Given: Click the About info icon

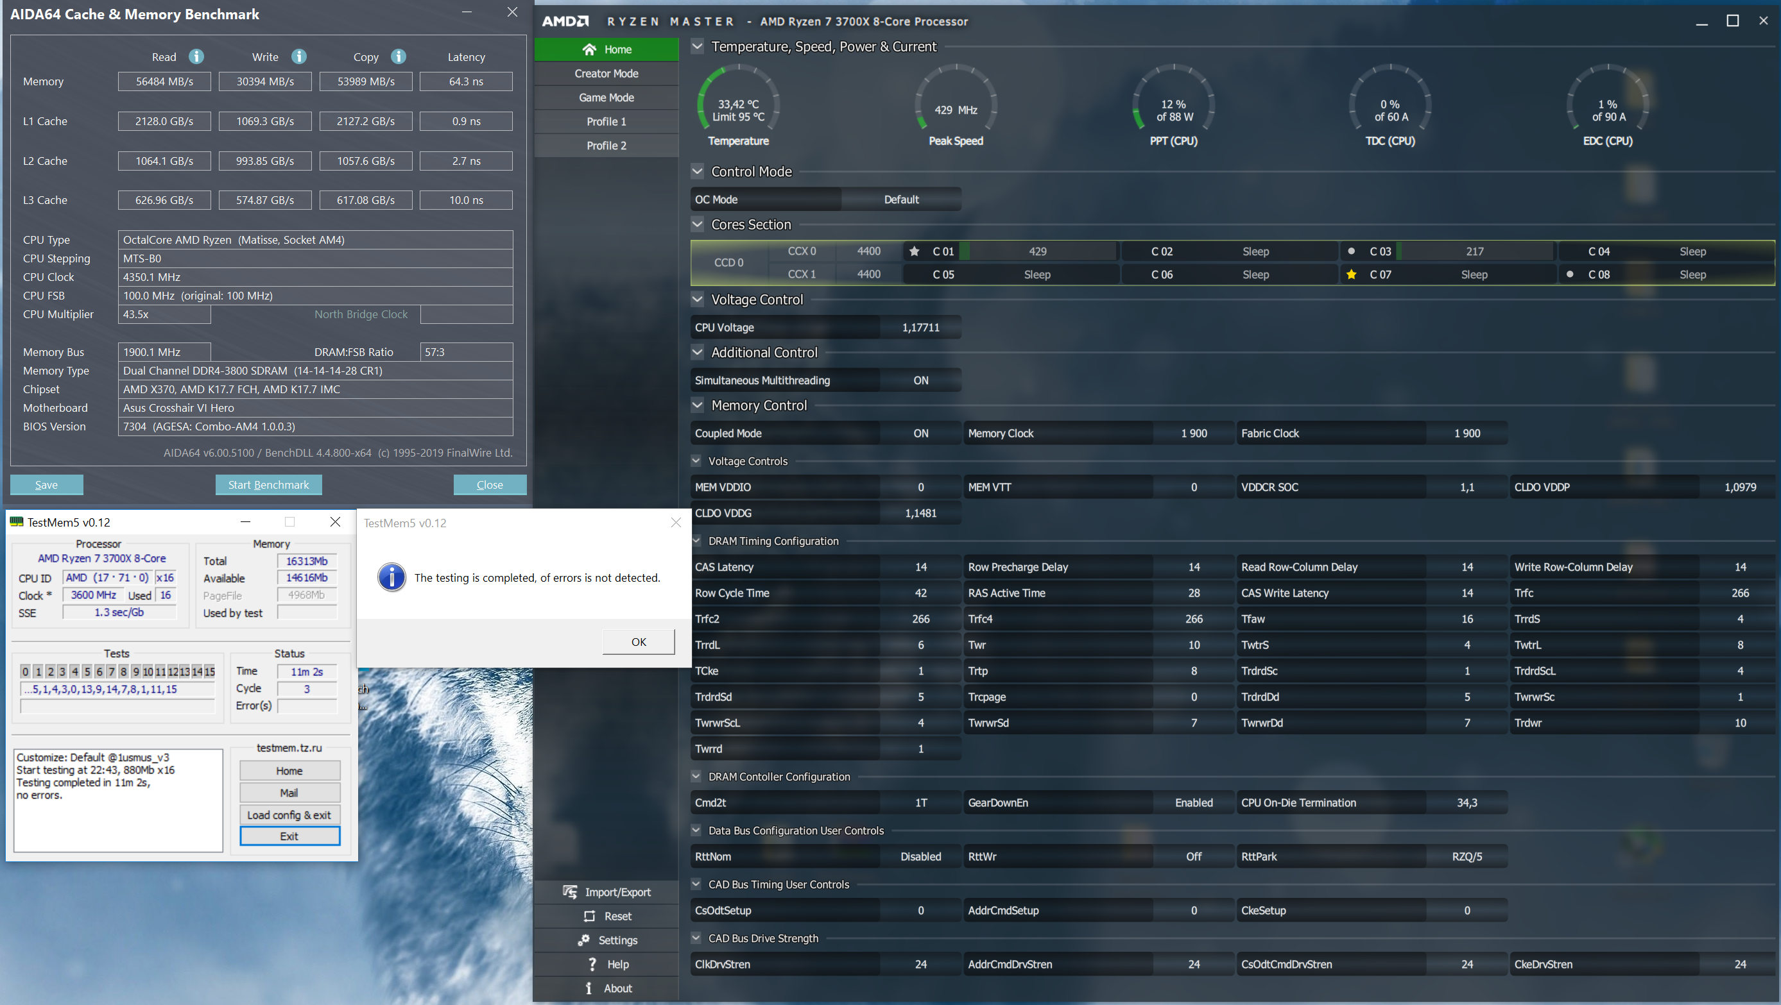Looking at the screenshot, I should [589, 988].
